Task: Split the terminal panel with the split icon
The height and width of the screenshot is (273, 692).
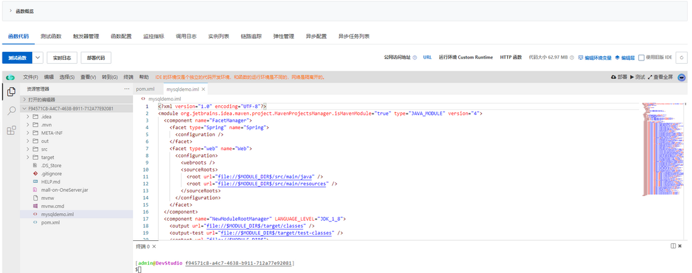Action: [x=673, y=246]
